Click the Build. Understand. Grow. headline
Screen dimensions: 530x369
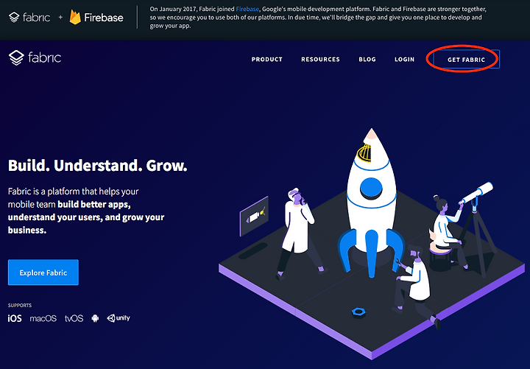coord(97,166)
